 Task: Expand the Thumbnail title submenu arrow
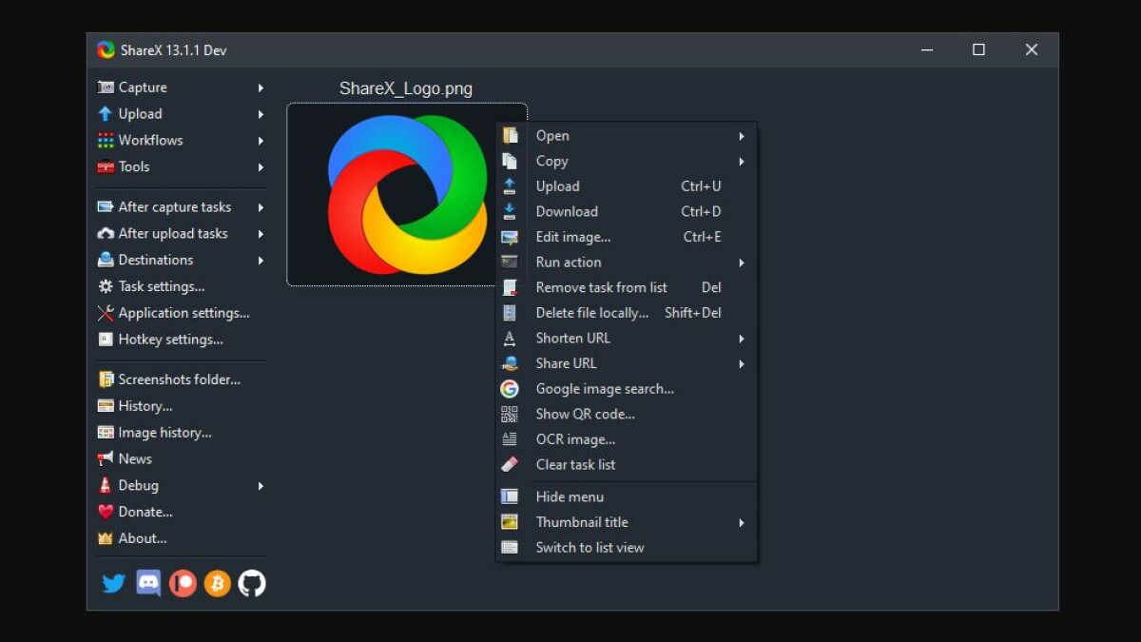click(742, 522)
